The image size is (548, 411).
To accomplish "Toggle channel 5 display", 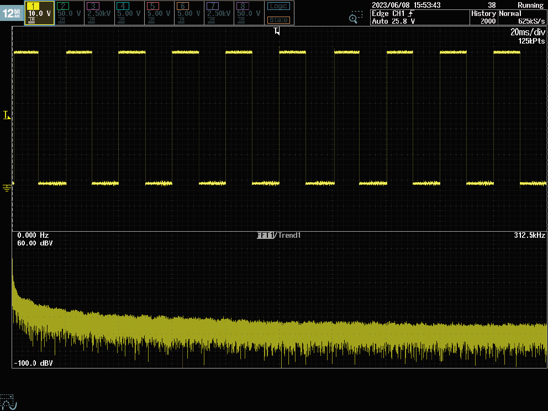I will coord(159,13).
